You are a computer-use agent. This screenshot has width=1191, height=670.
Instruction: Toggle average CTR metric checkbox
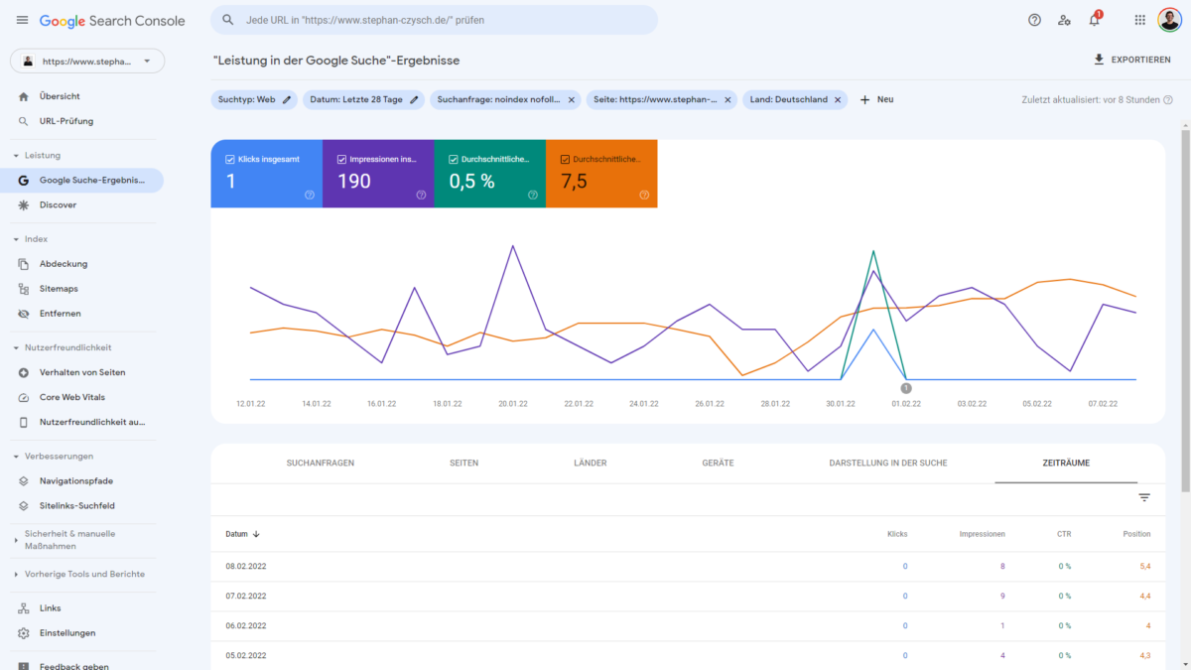(x=454, y=159)
